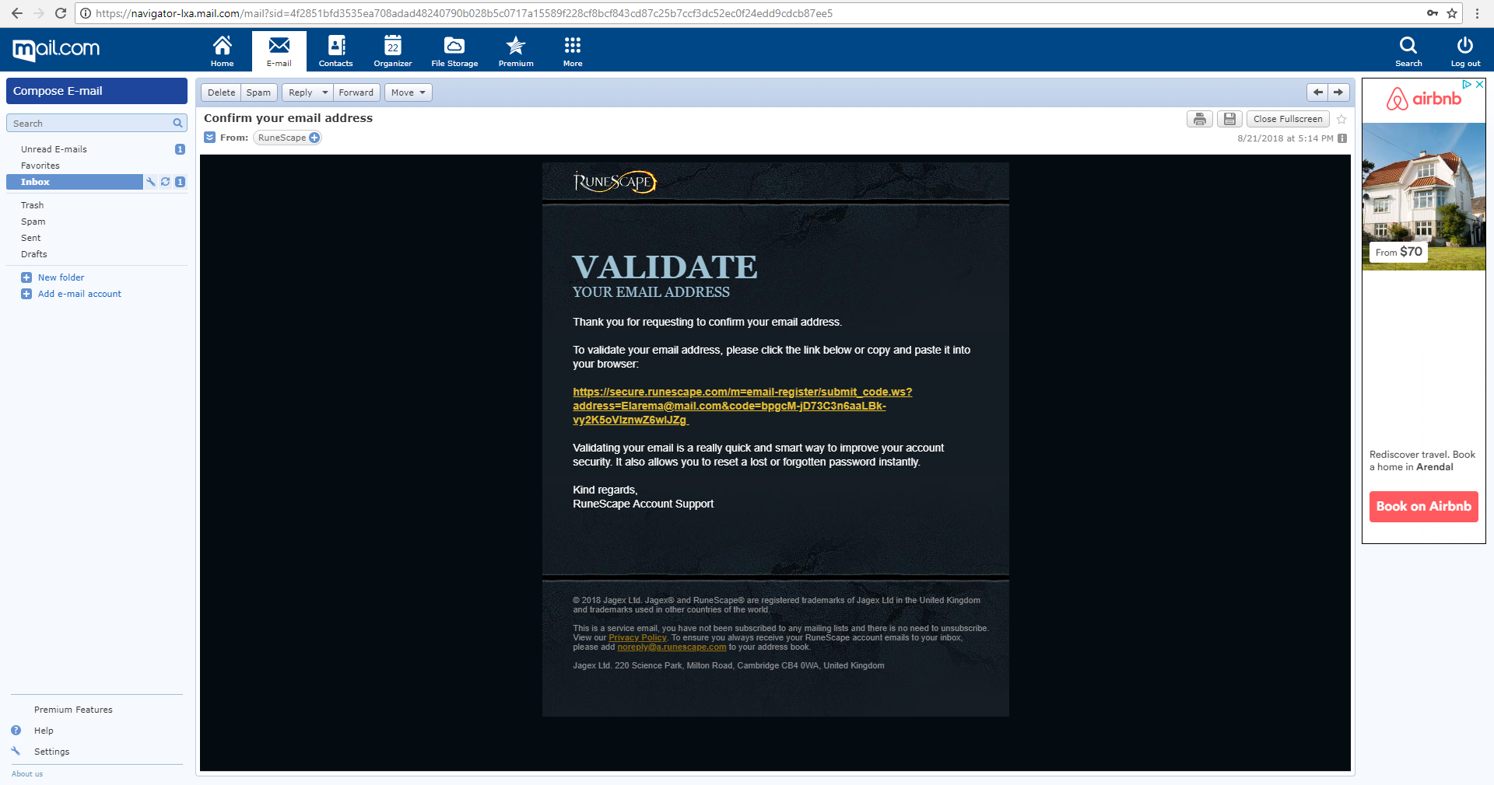This screenshot has height=785, width=1494.
Task: Toggle the favorite star for this email
Action: [x=1341, y=119]
